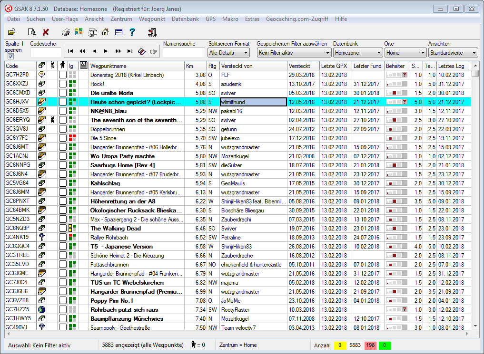
Task: Open tools with hammer and wrench icon
Action: 92,32
